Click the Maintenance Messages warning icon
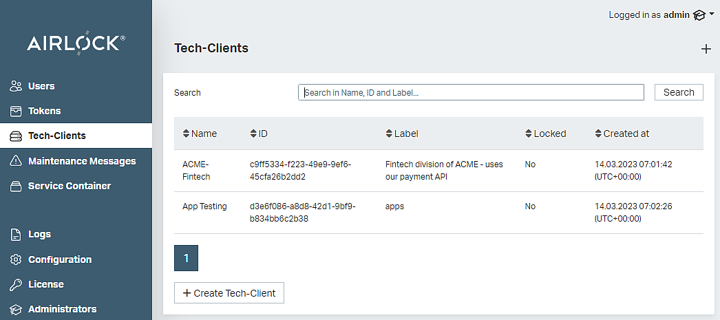The height and width of the screenshot is (320, 720). pyautogui.click(x=17, y=161)
